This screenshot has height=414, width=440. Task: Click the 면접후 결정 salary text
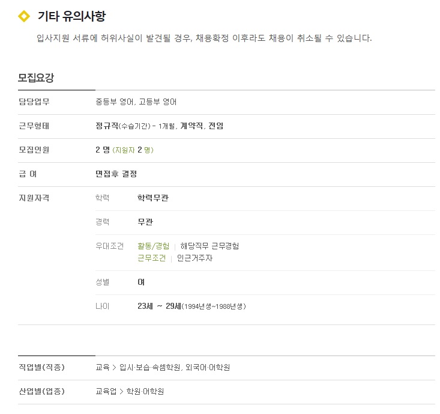(116, 174)
